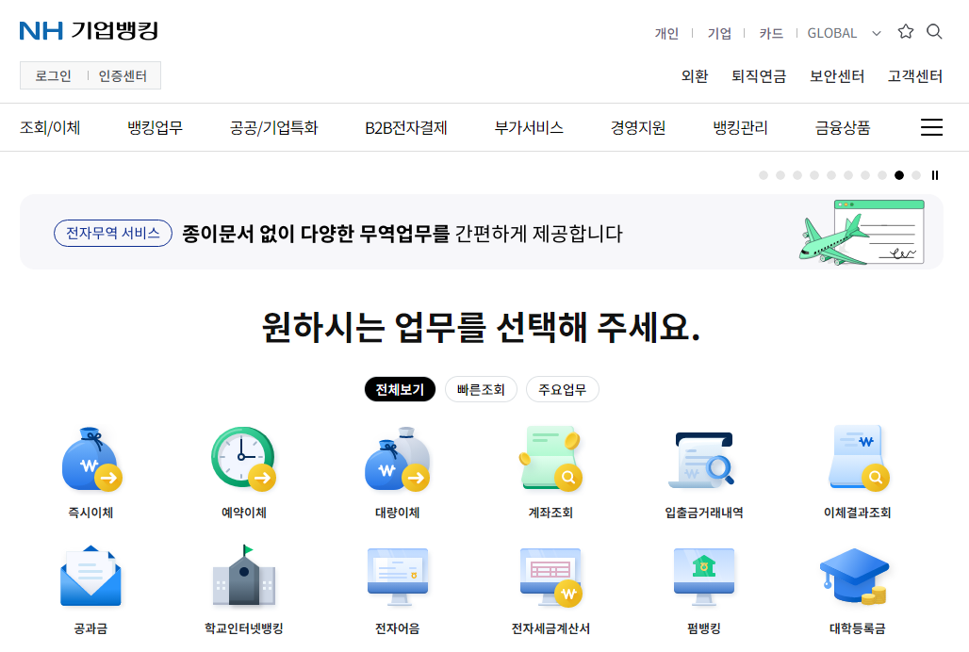969x652 pixels.
Task: Open the 전자어음 monitor icon
Action: pyautogui.click(x=398, y=576)
